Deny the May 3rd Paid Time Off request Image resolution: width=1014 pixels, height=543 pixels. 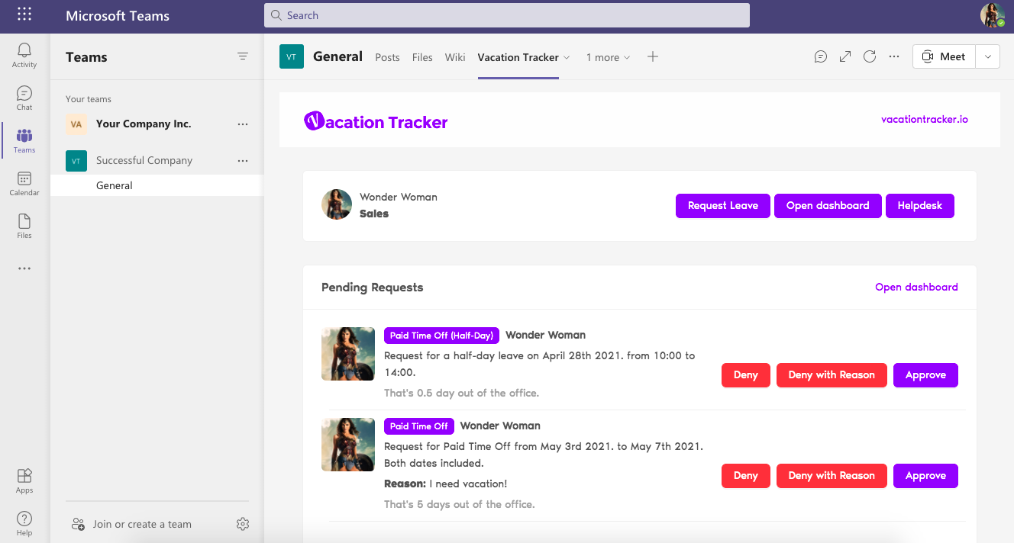coord(746,475)
